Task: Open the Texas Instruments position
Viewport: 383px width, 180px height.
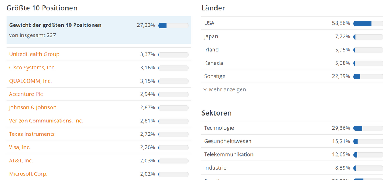Action: click(32, 134)
